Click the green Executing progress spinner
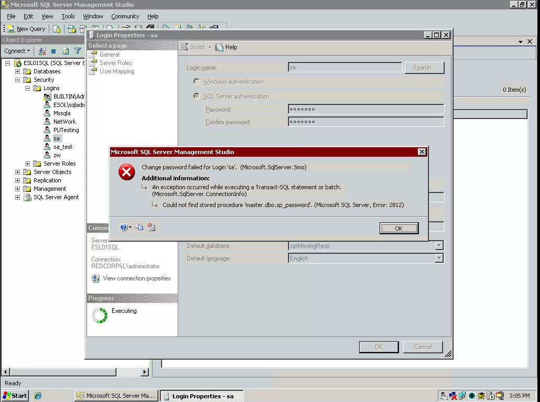The width and height of the screenshot is (540, 402). click(100, 316)
